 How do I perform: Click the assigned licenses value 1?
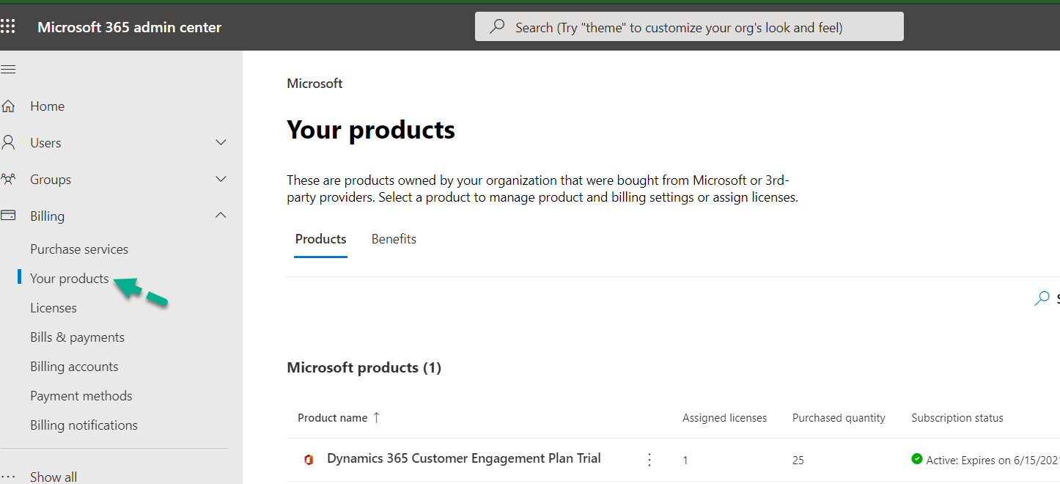tap(685, 461)
